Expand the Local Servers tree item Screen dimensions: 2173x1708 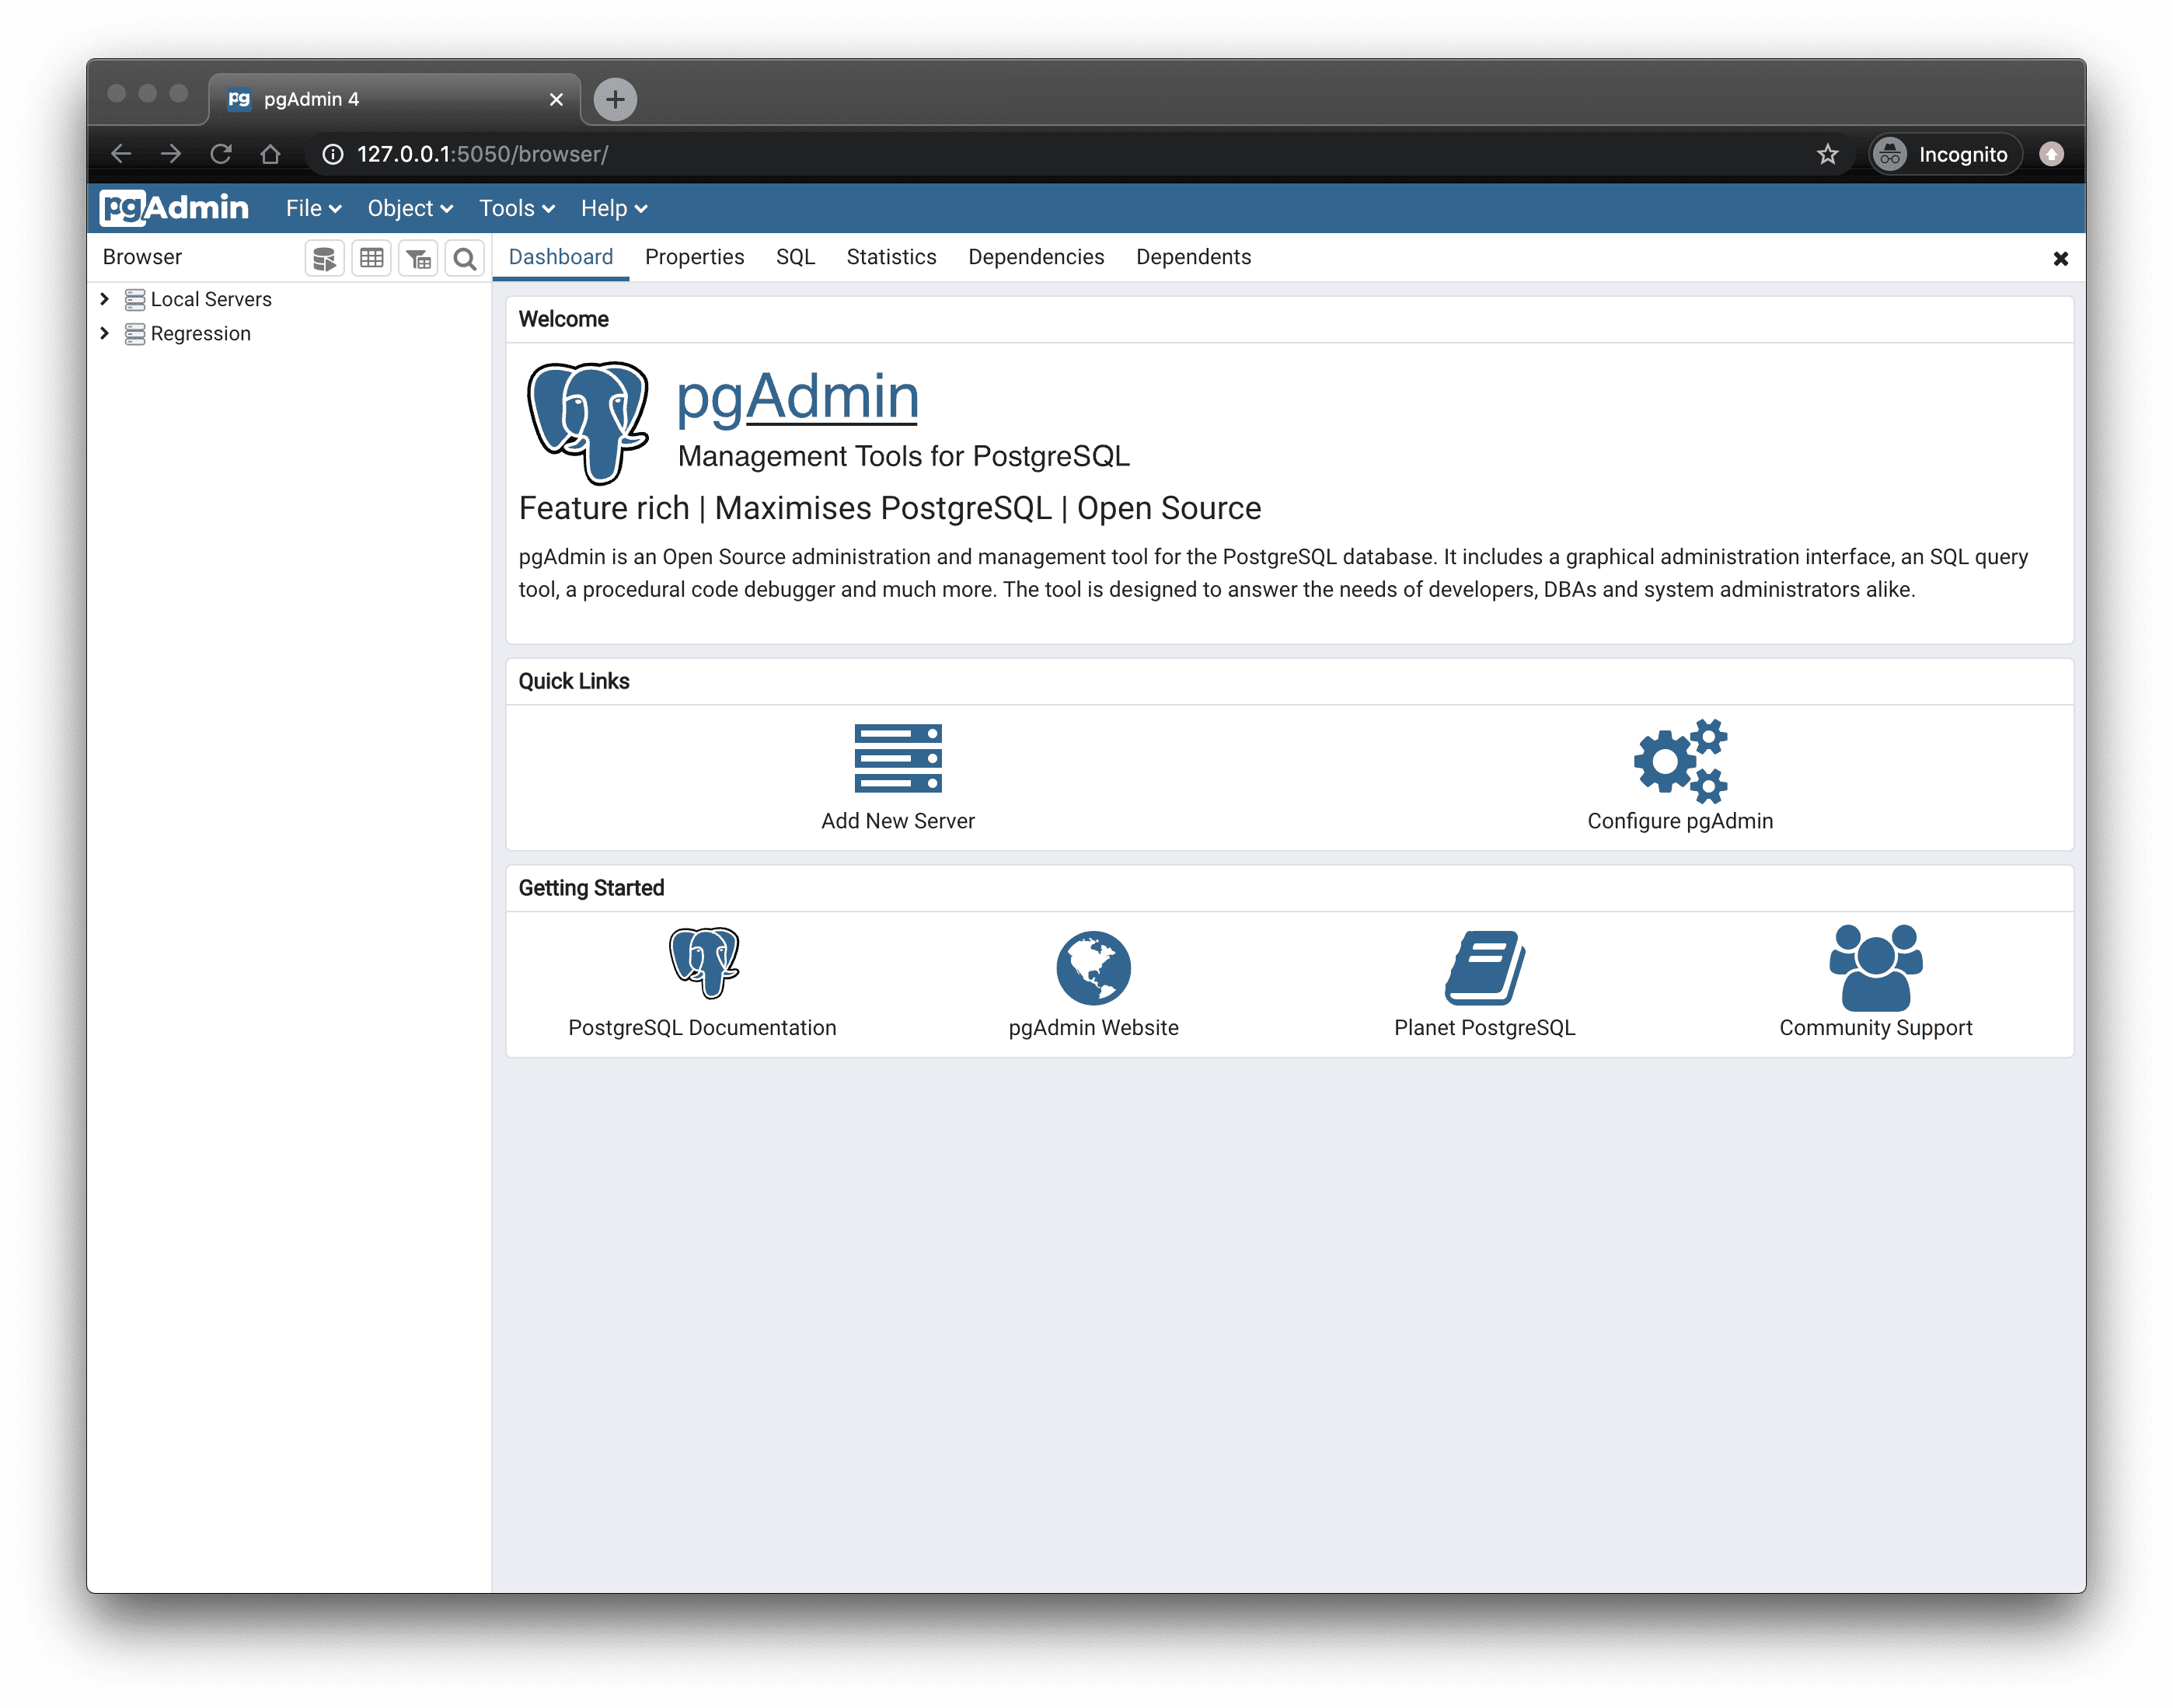106,298
